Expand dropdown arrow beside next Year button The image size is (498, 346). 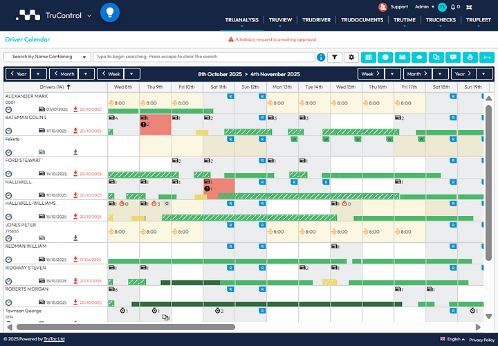(483, 74)
